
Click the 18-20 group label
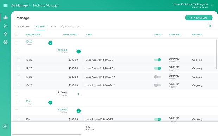(x=29, y=41)
